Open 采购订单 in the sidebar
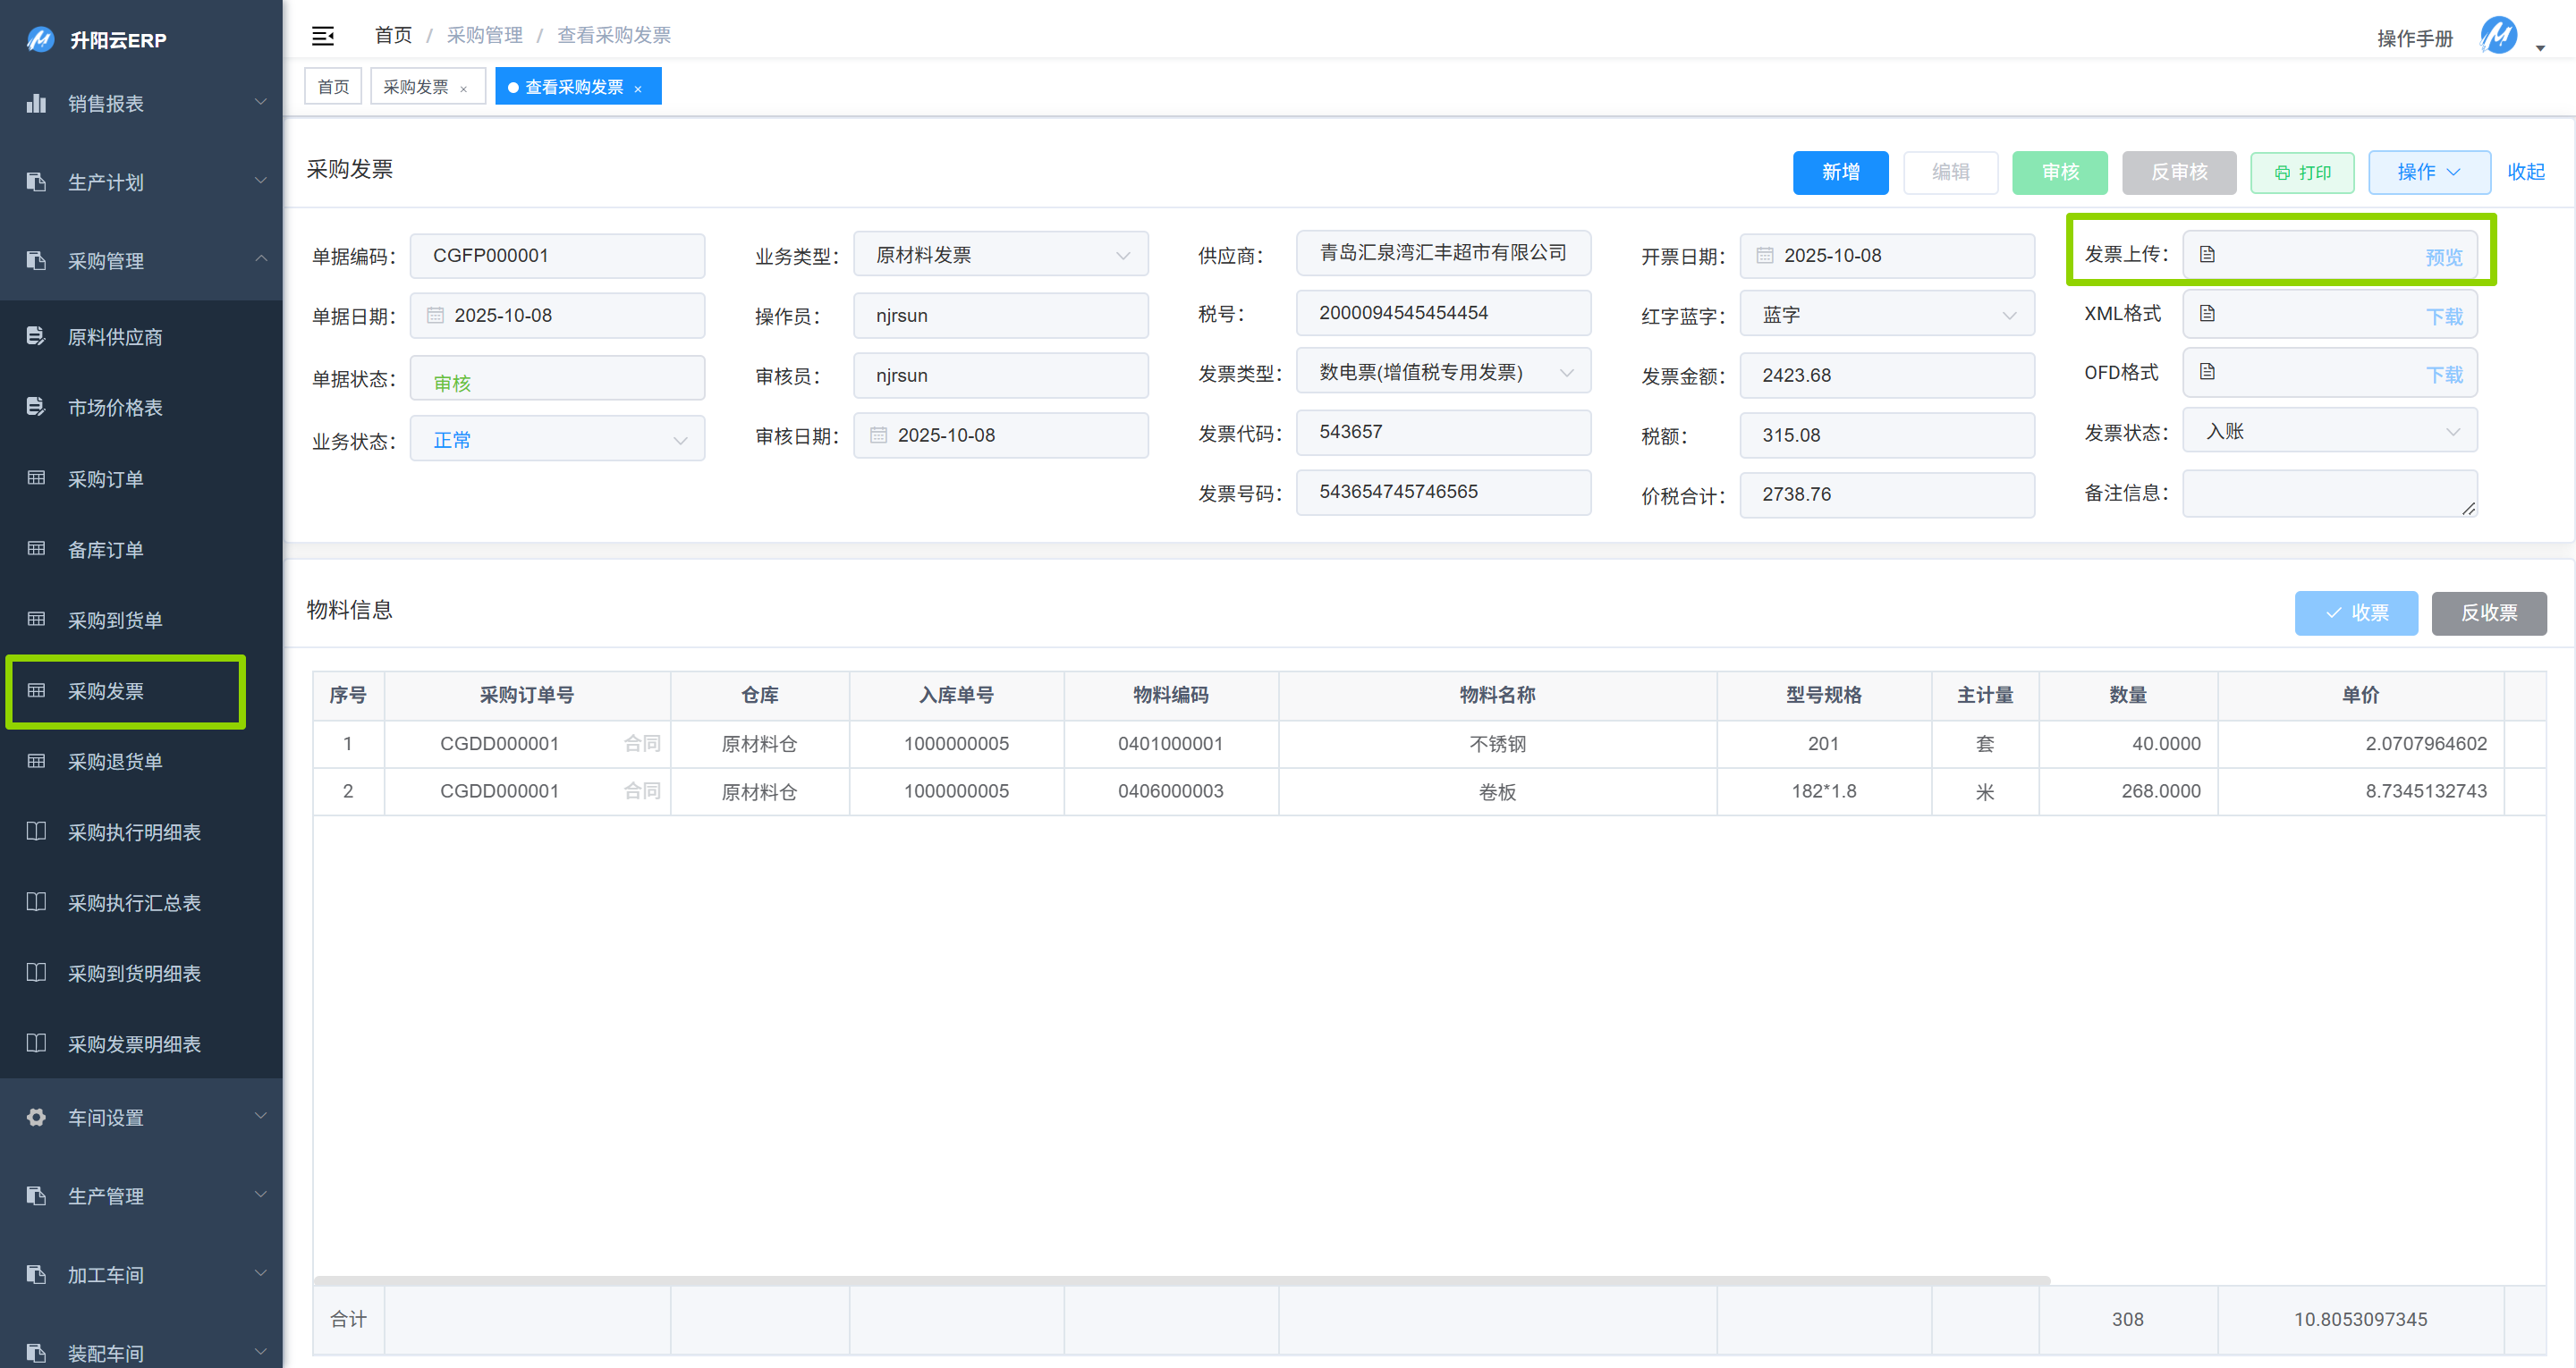The width and height of the screenshot is (2576, 1368). point(105,479)
